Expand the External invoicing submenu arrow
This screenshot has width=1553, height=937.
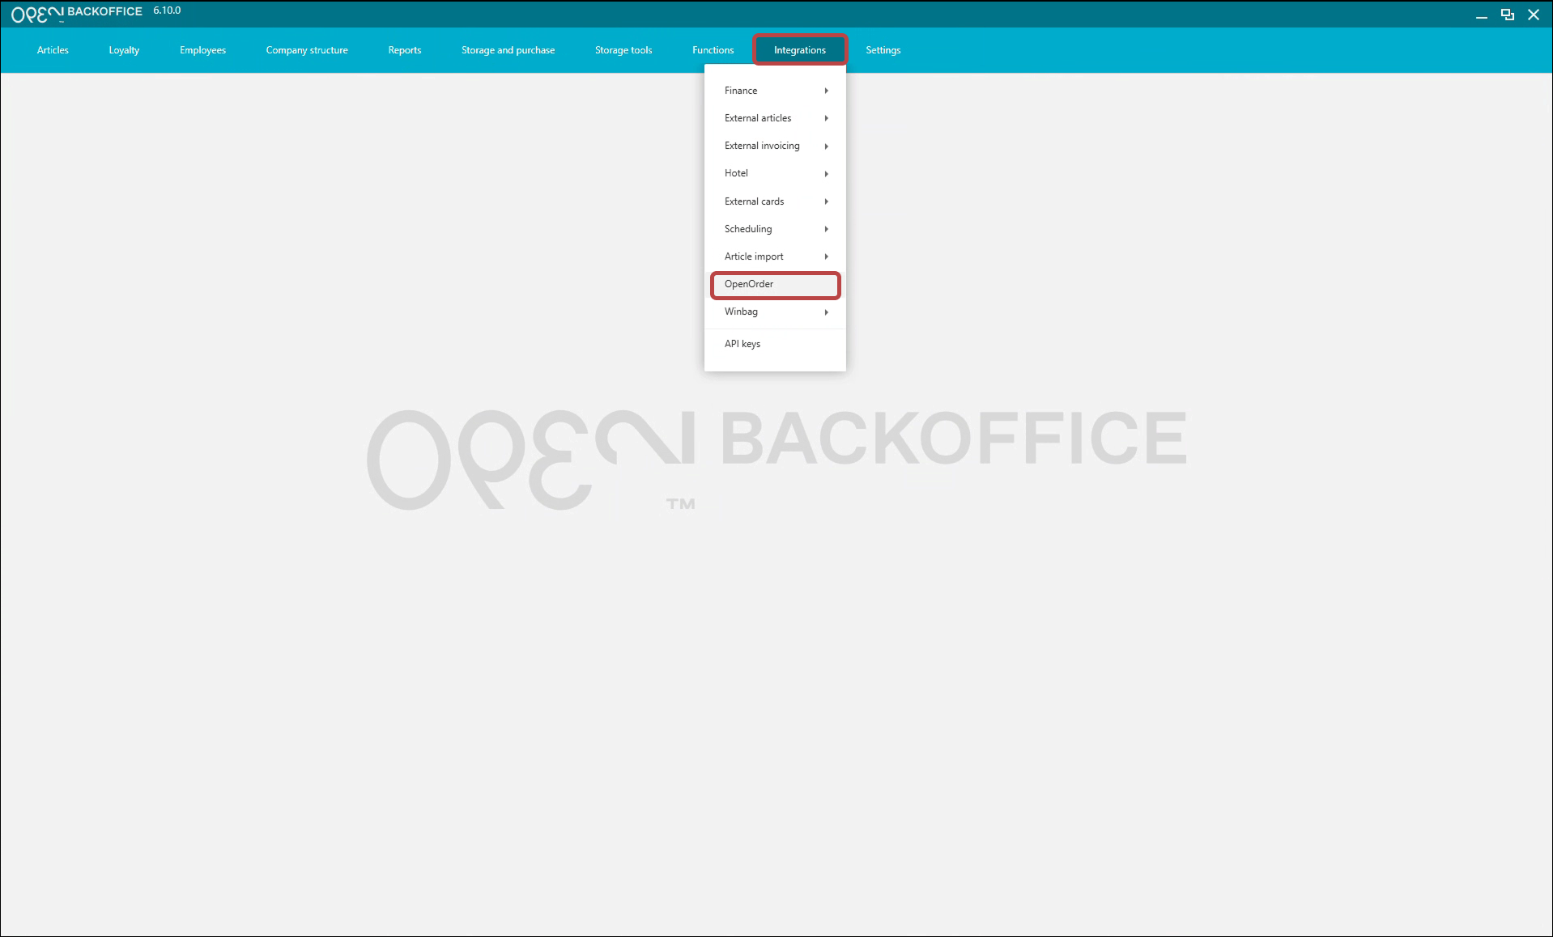(826, 146)
